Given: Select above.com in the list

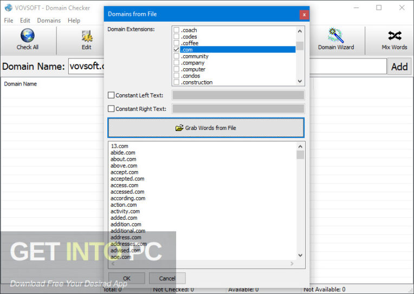Looking at the screenshot, I should coord(124,166).
